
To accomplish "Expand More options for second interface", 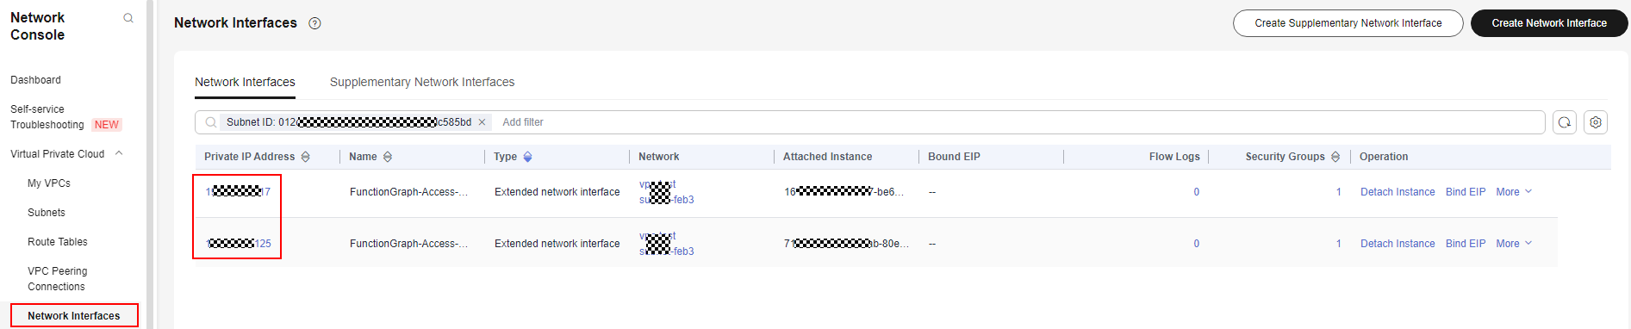I will 1514,244.
